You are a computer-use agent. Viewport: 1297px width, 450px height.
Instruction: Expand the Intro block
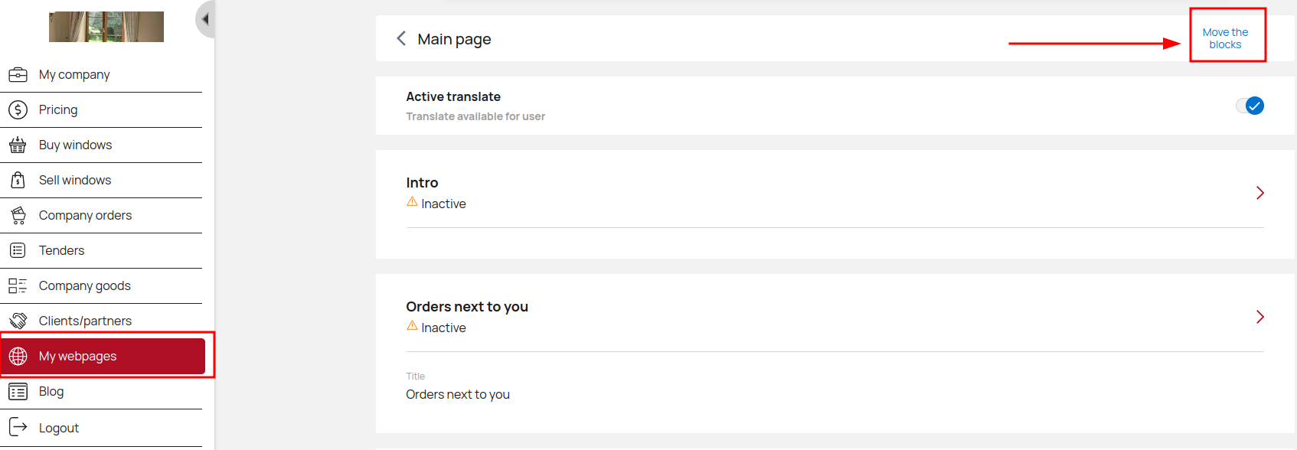tap(1259, 193)
